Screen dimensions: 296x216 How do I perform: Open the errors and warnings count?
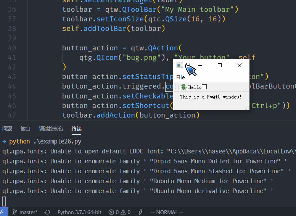119,212
